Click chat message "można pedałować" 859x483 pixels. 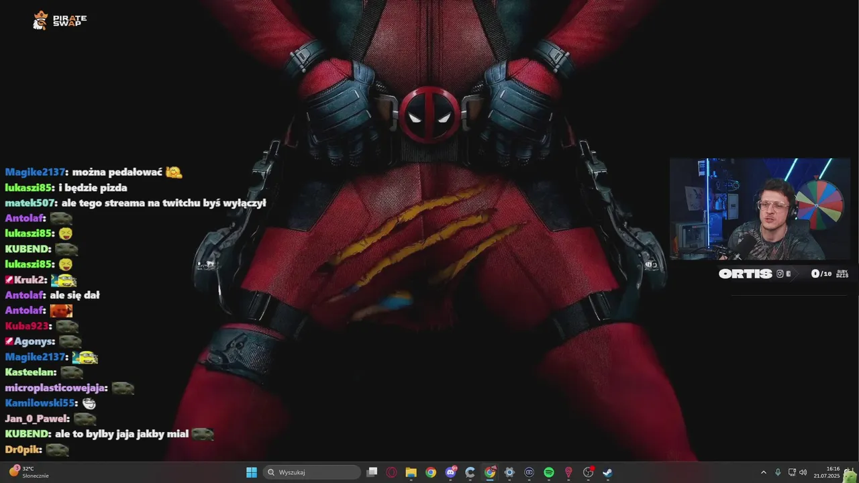pos(117,172)
